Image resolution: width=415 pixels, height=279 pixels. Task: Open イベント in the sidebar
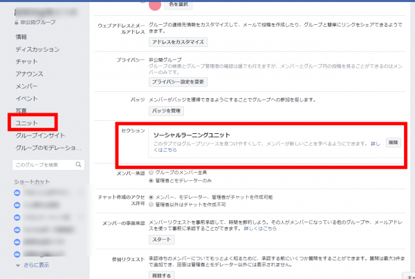pyautogui.click(x=26, y=99)
